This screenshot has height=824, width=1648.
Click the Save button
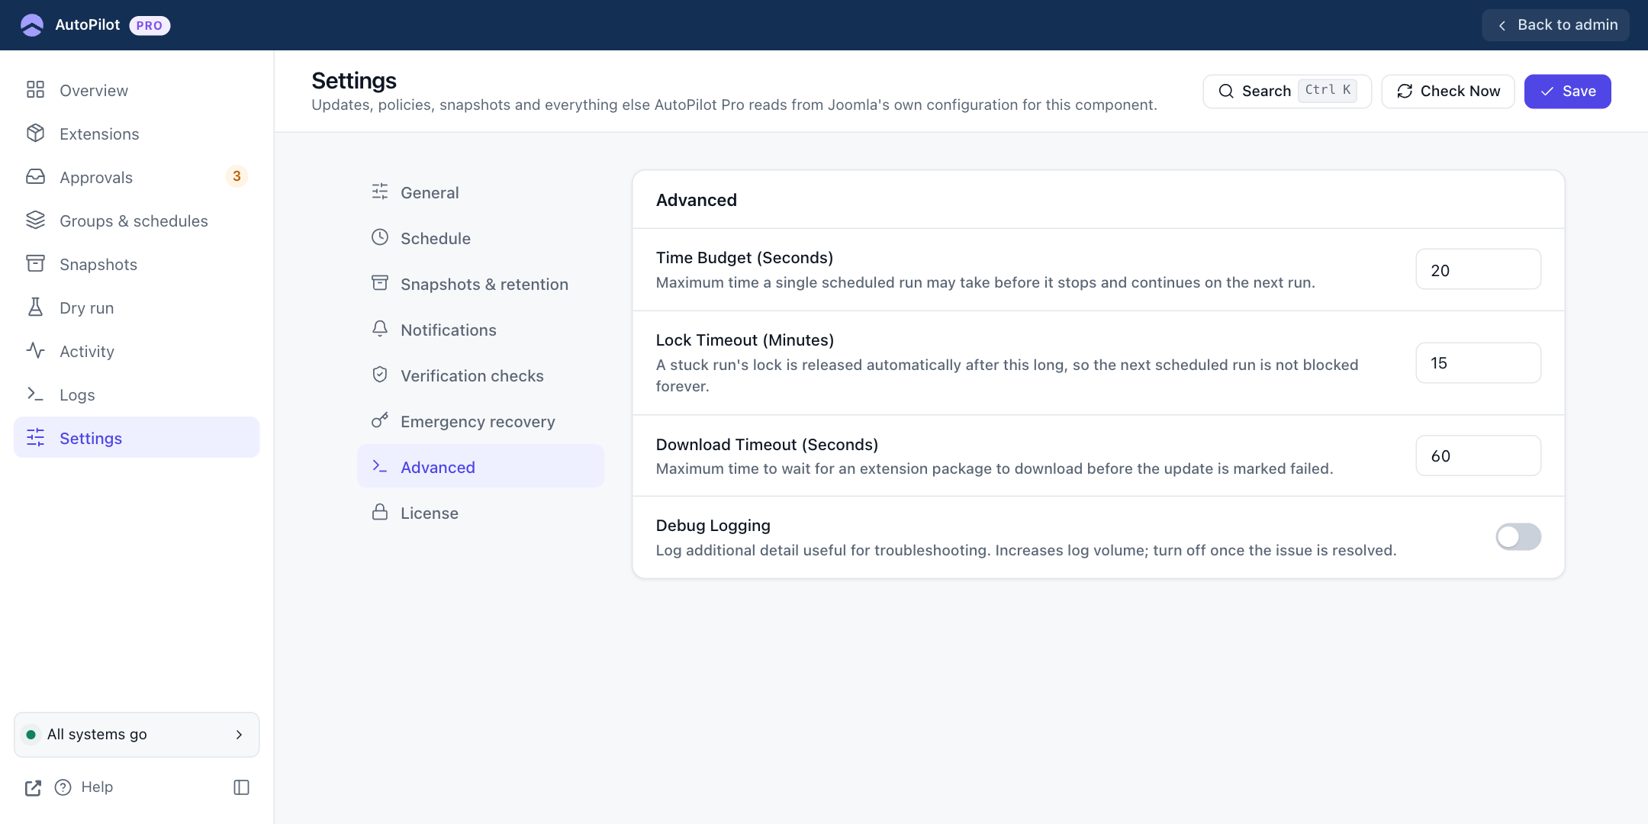[x=1567, y=92]
